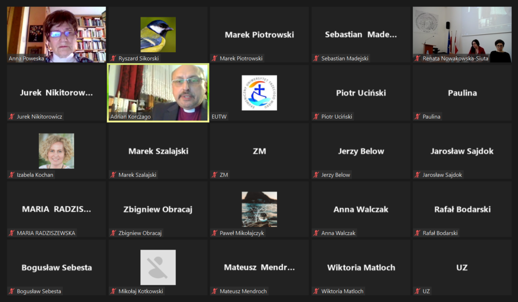Click muted mic icon beside Izabela Kochan

coord(12,175)
